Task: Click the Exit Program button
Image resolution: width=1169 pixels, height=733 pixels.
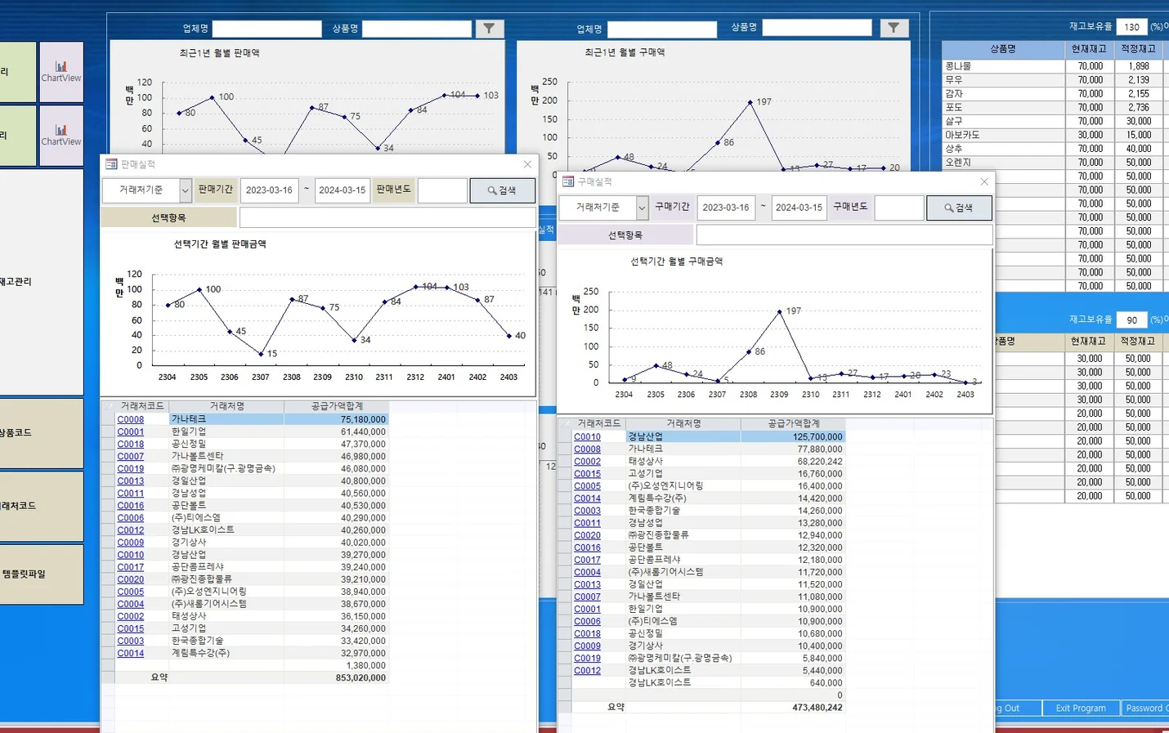Action: tap(1080, 708)
